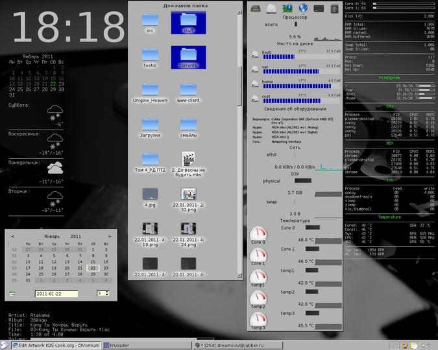This screenshot has width=438, height=350.
Task: Go to next month in calendar widget
Action: tap(110, 237)
